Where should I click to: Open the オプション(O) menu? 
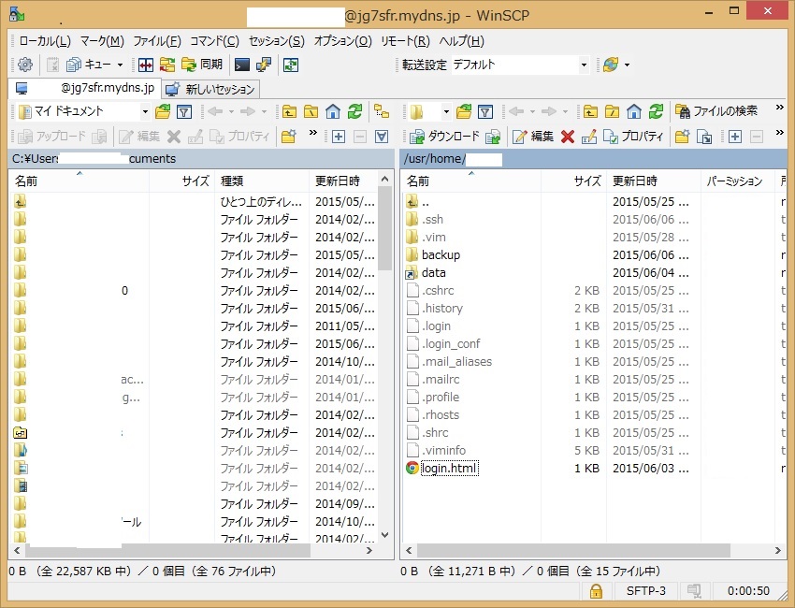[x=342, y=41]
